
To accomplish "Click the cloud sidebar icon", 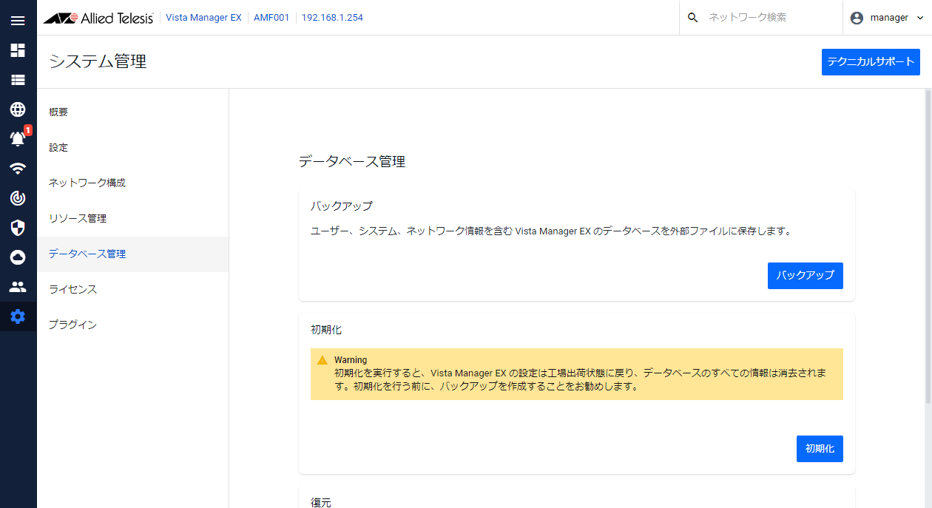I will coord(18,257).
